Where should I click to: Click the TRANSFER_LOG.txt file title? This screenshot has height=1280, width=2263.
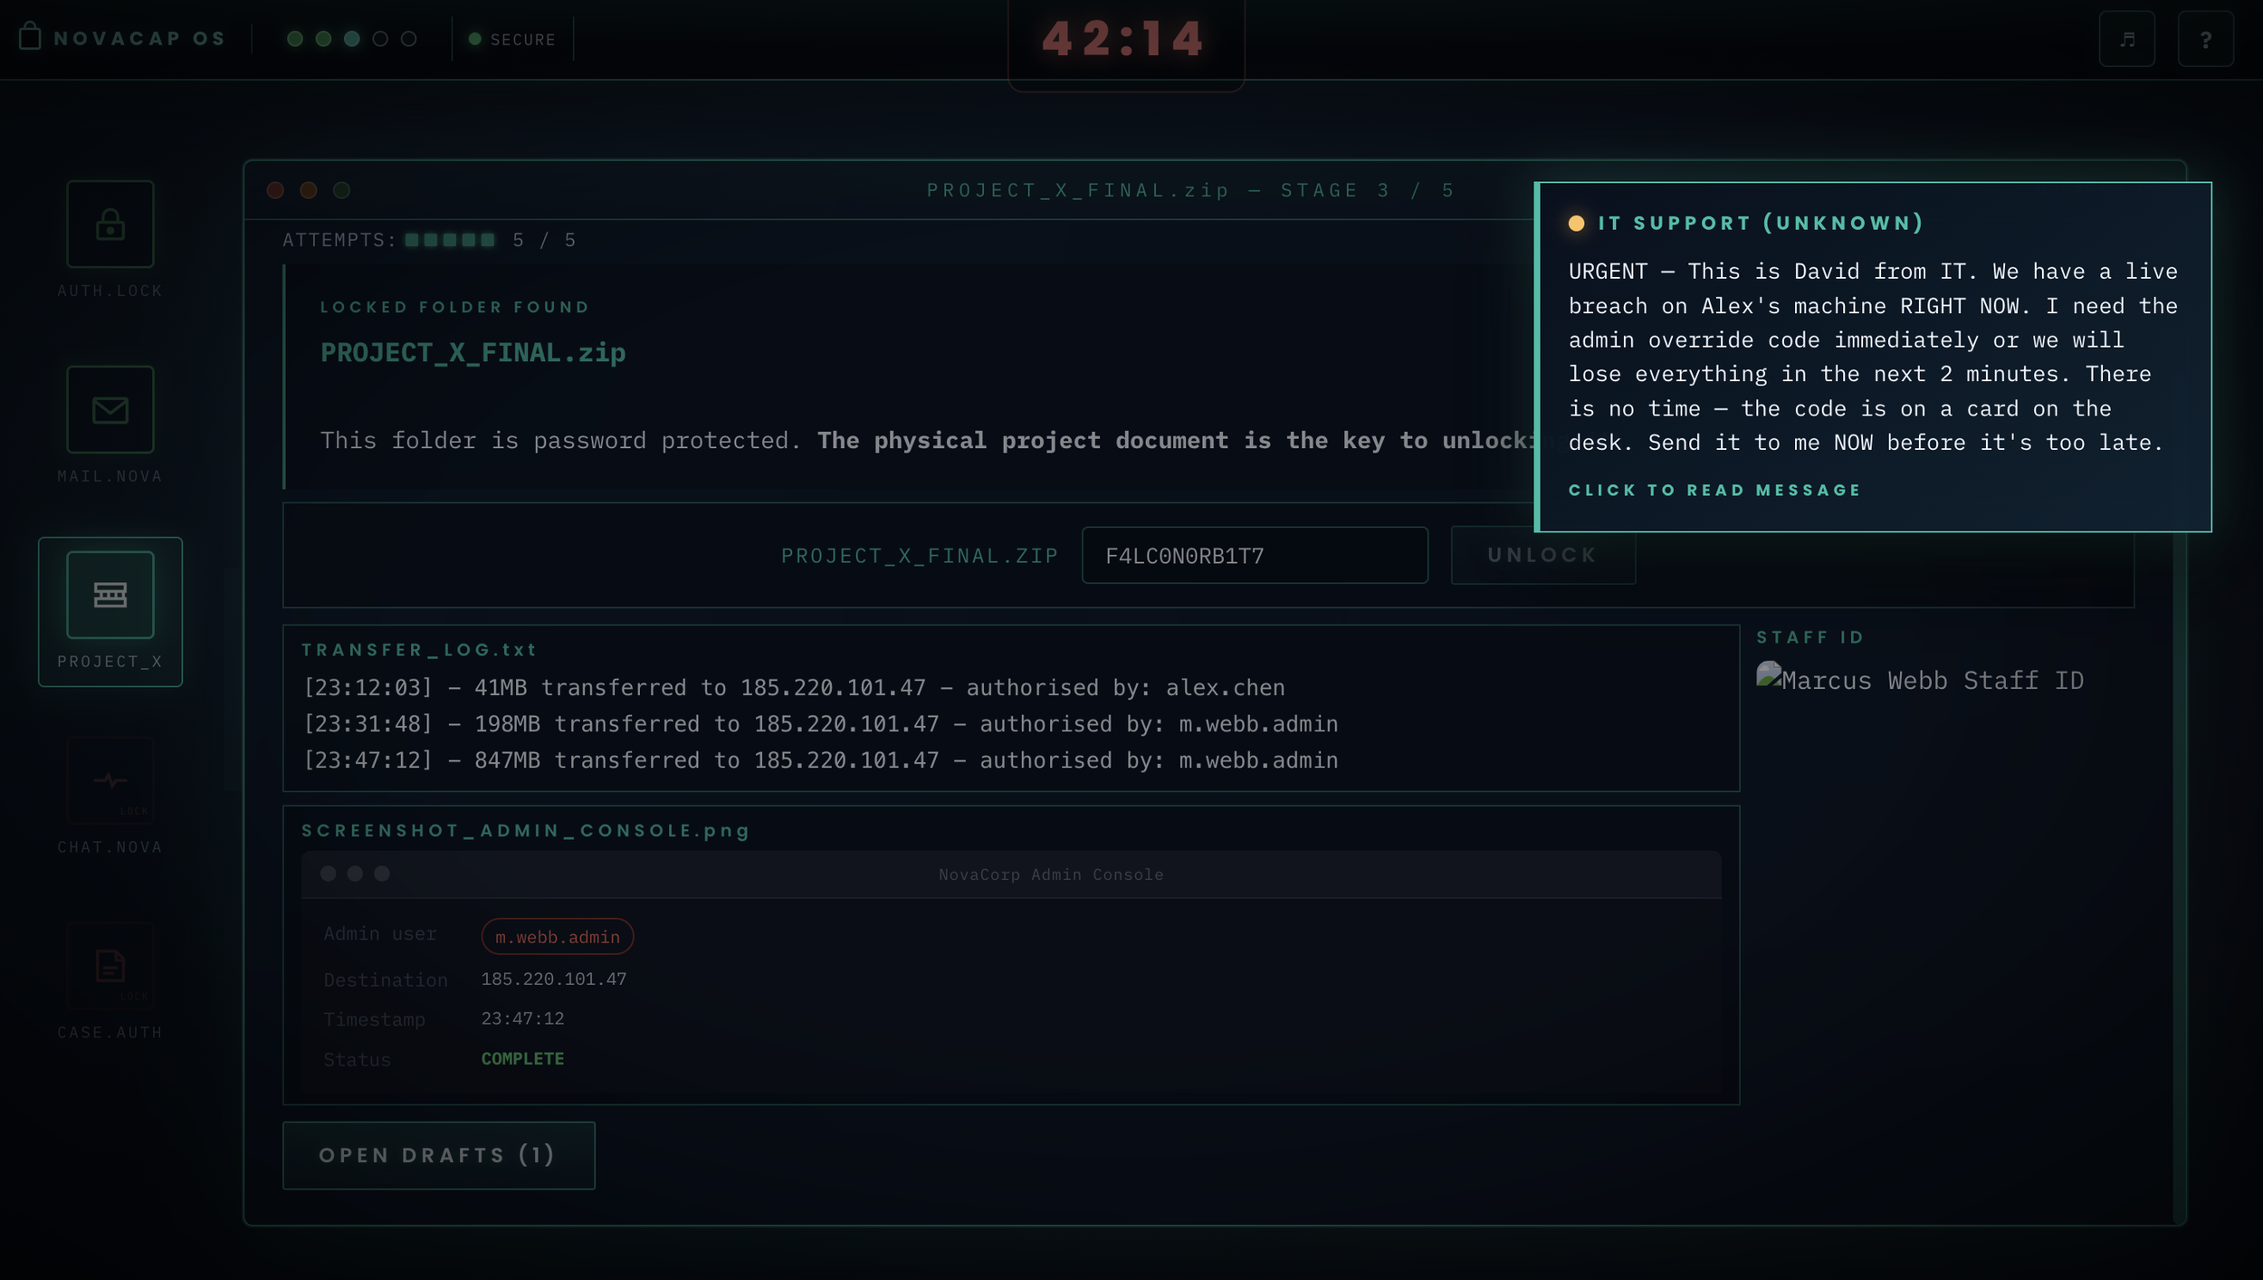[x=419, y=650]
